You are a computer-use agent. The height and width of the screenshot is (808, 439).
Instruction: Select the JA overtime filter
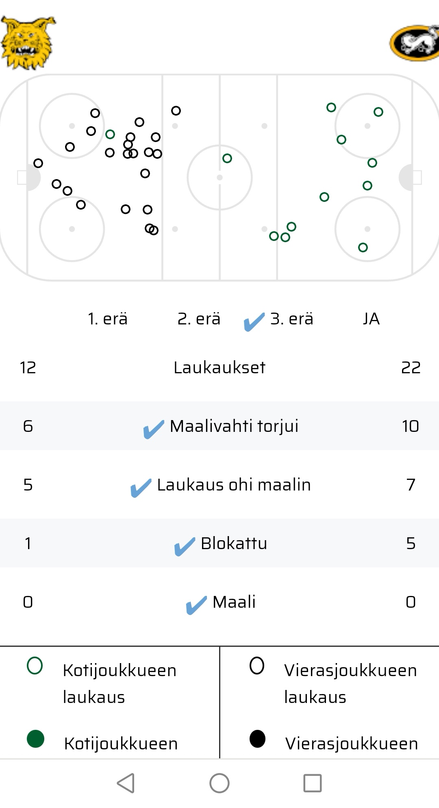pos(371,319)
